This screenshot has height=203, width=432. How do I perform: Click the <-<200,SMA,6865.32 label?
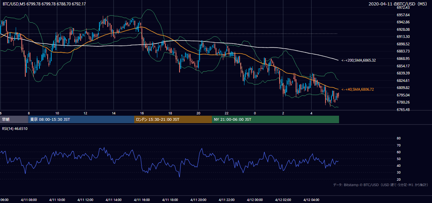click(359, 60)
